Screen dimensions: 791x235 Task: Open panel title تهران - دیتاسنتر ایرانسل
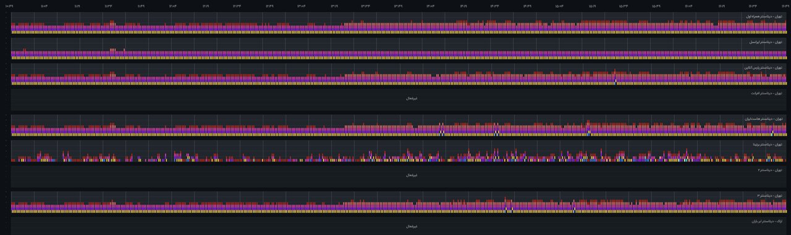766,42
